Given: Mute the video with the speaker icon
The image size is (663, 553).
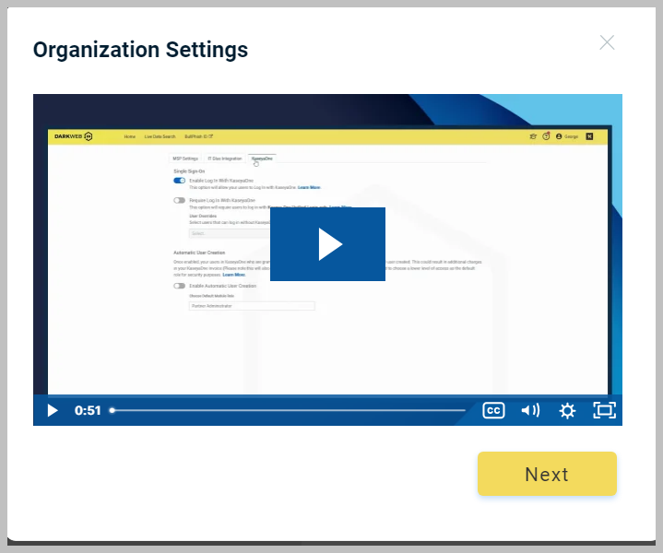Looking at the screenshot, I should coord(530,410).
